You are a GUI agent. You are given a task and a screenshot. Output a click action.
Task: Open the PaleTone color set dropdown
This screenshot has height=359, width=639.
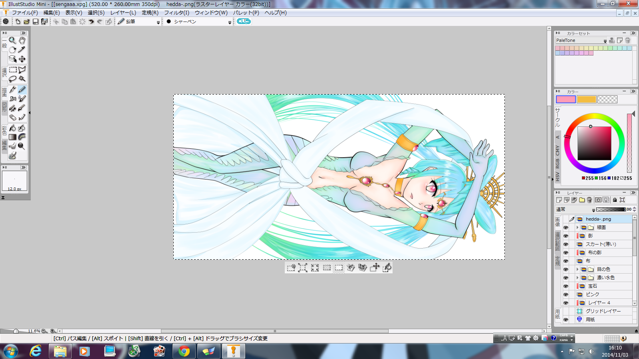pos(605,41)
